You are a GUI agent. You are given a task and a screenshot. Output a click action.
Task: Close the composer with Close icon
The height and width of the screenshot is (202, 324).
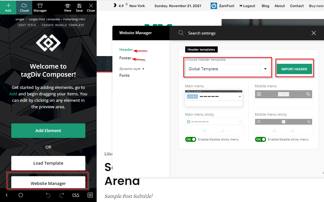pos(91,5)
